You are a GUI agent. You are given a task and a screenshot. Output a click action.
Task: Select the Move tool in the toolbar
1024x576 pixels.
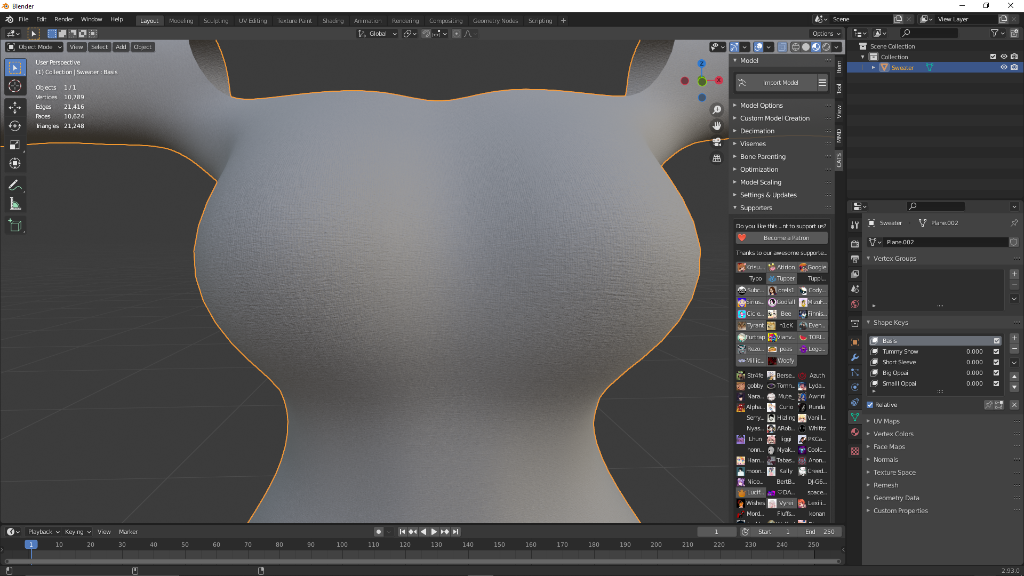point(15,107)
